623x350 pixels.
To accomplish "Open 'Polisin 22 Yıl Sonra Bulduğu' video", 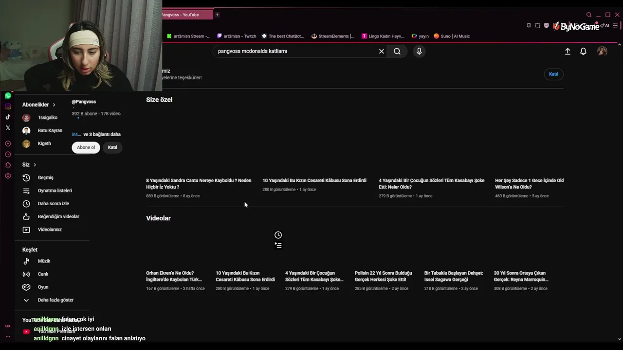I will click(383, 276).
